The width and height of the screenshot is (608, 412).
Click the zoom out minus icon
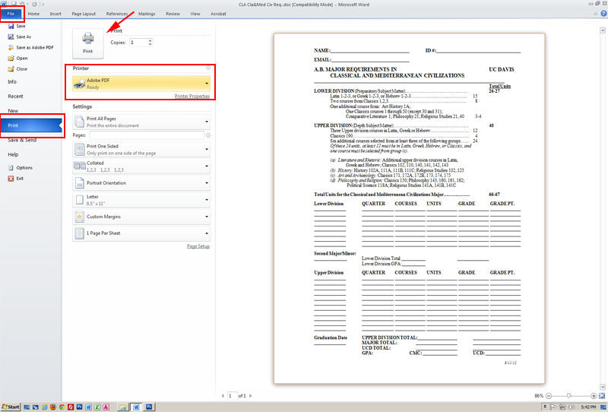549,396
